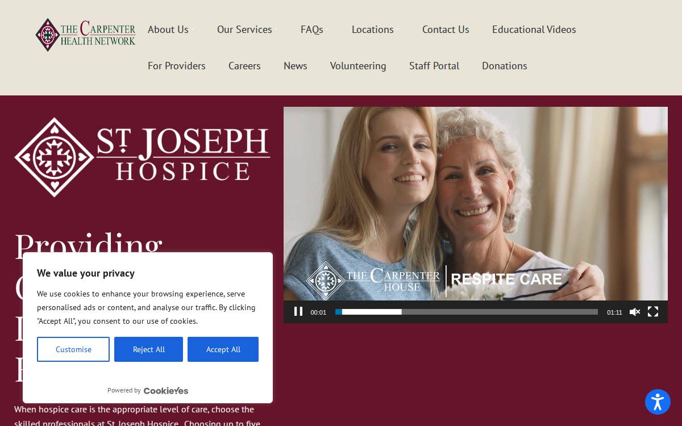Open the CookieYes powered-by link
This screenshot has width=682, height=426.
(166, 391)
